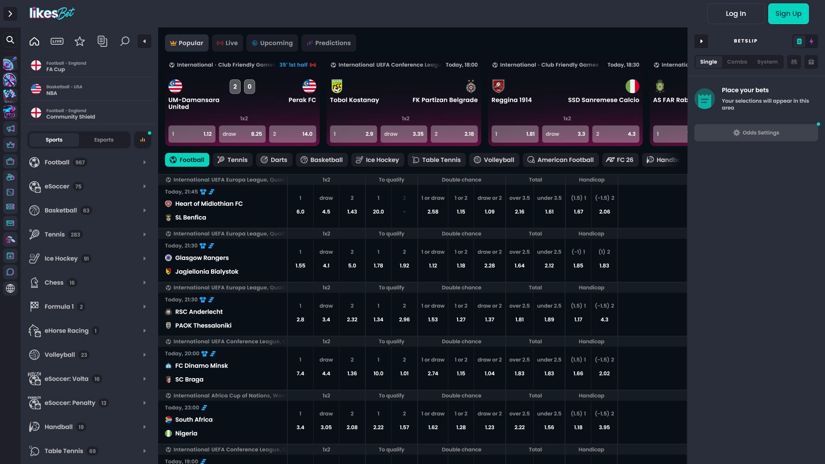Toggle quick bet lightning icon
825x464 pixels.
pos(811,41)
